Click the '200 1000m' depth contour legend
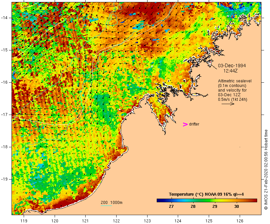The image size is (270, 224). point(112,203)
